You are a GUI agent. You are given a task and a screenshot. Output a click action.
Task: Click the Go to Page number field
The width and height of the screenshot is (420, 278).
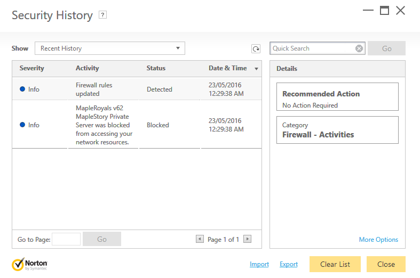coord(66,239)
